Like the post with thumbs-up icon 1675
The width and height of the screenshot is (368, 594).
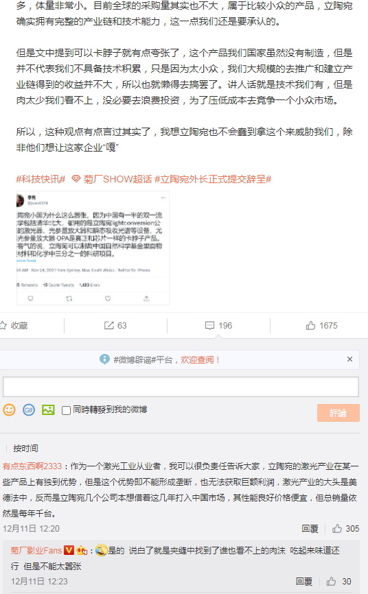tap(311, 325)
